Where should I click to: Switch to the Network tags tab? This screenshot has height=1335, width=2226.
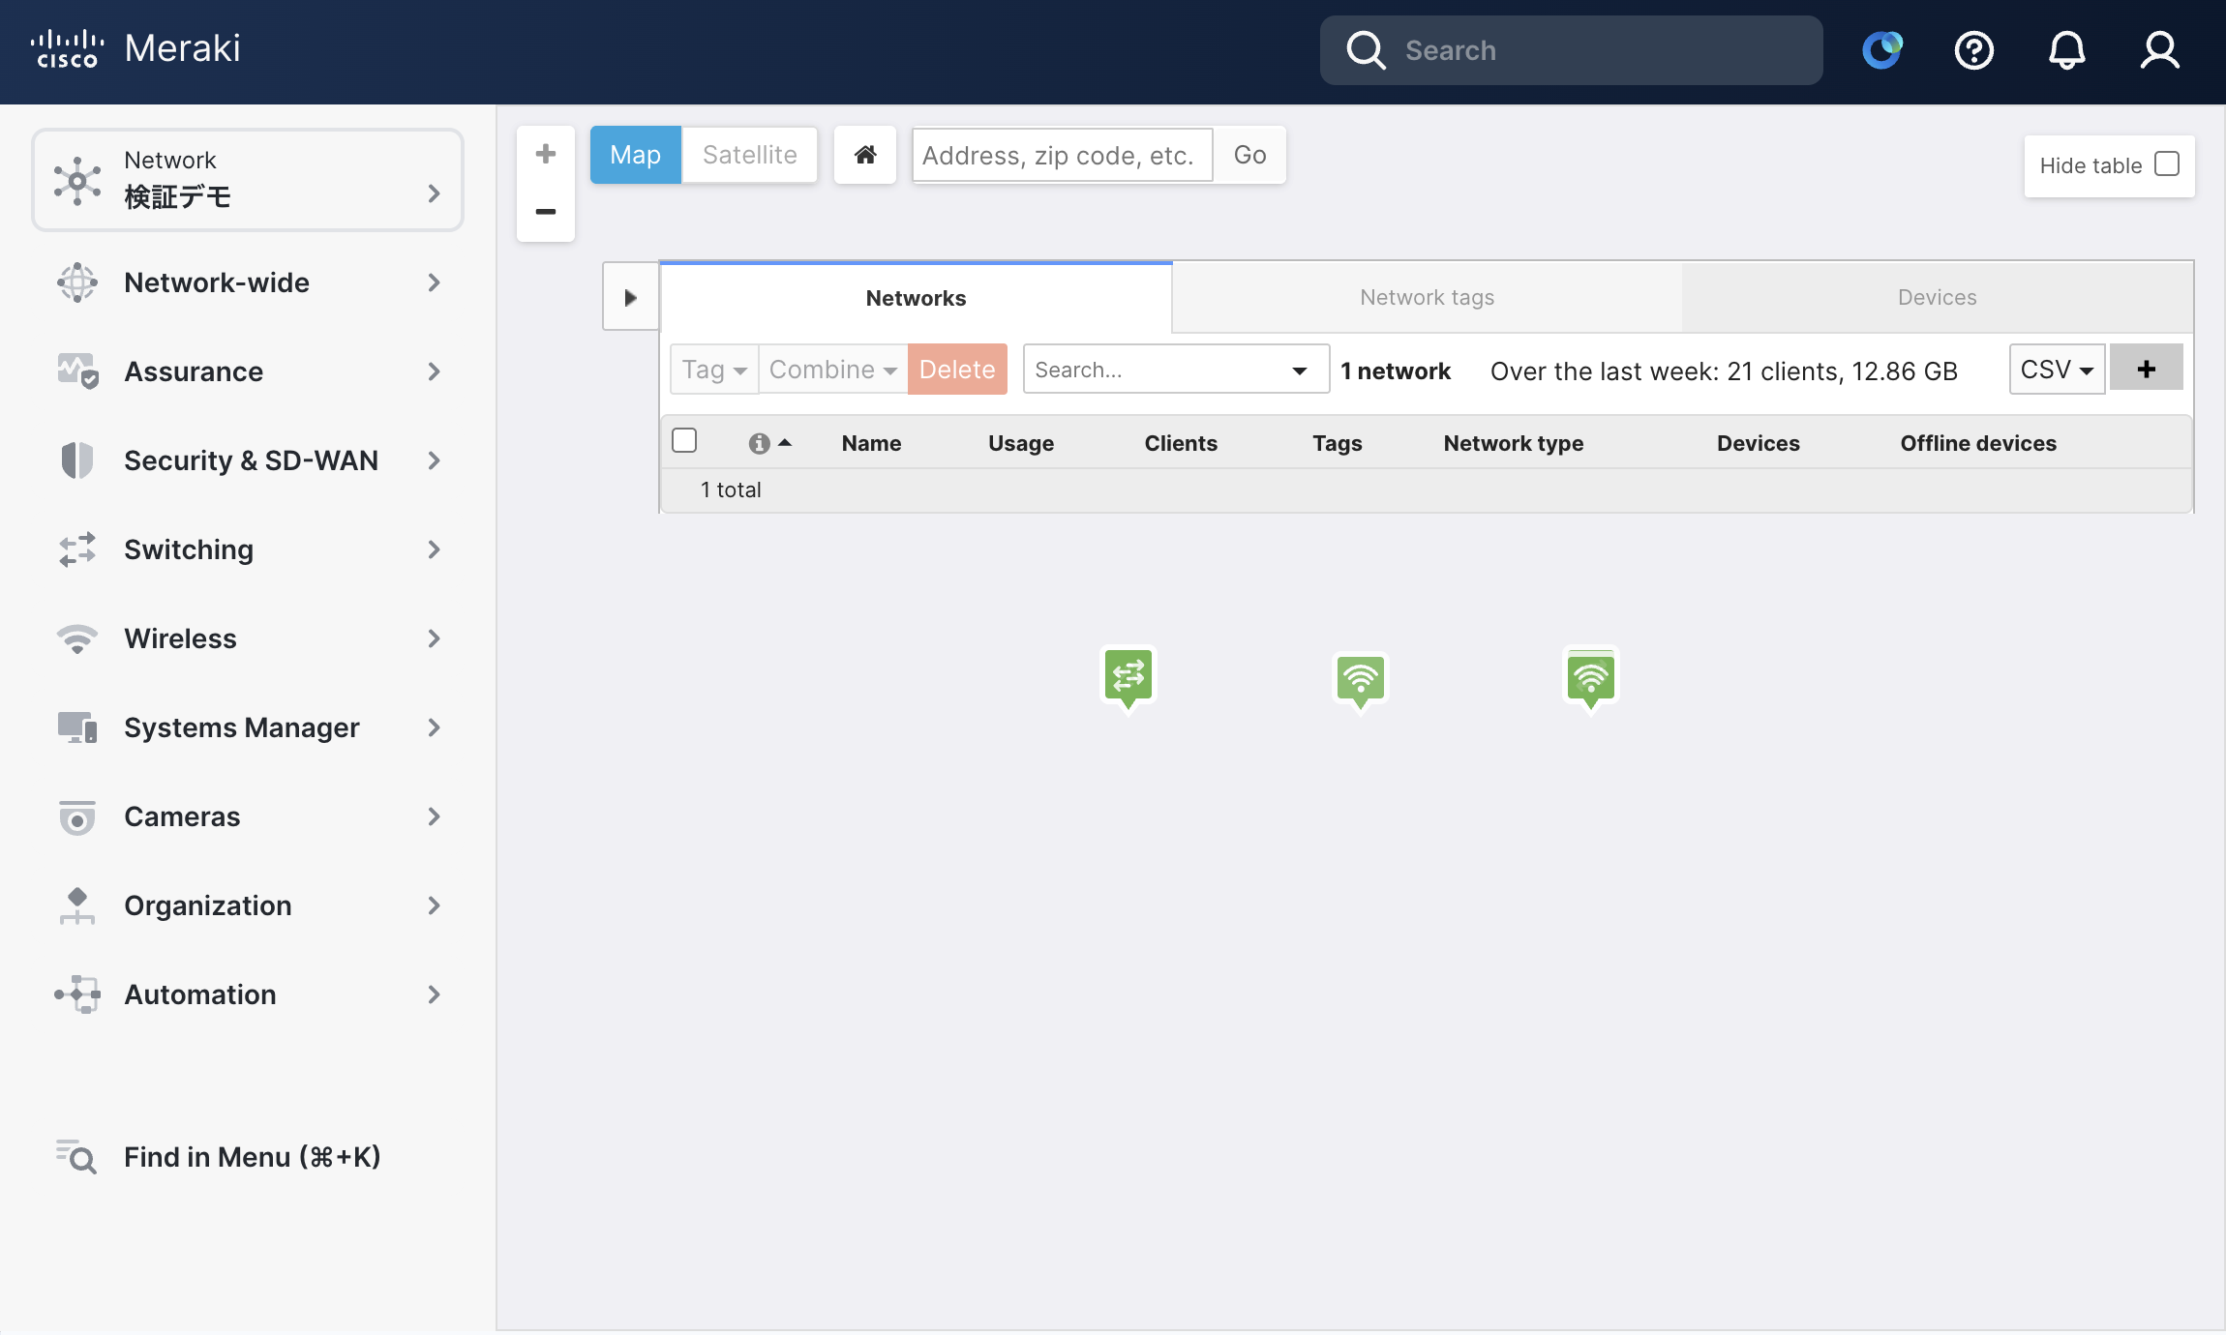(x=1427, y=297)
